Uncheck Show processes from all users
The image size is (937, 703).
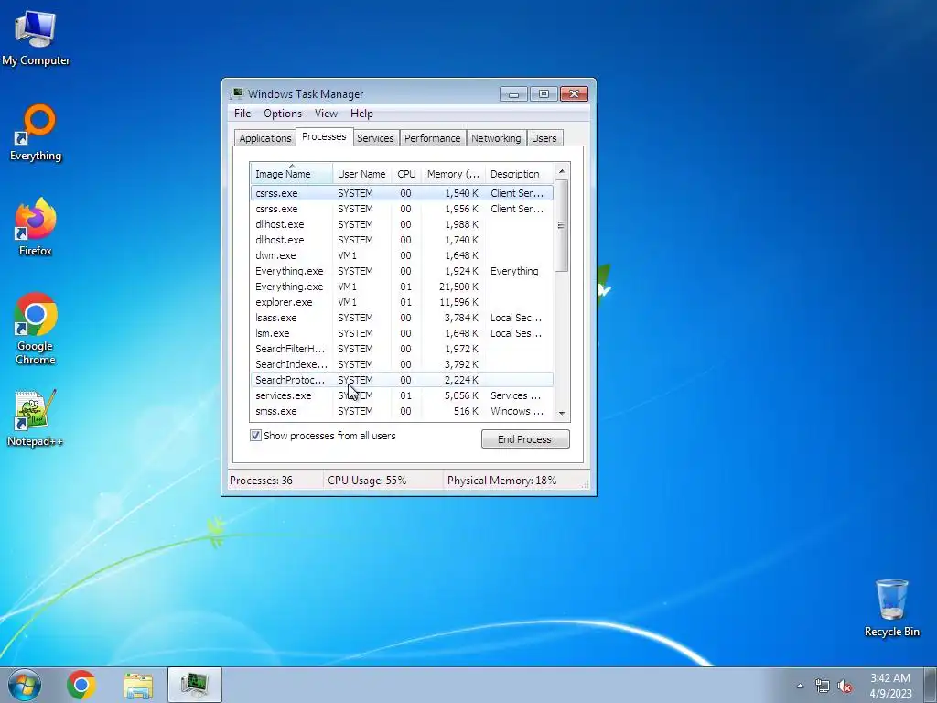(256, 436)
